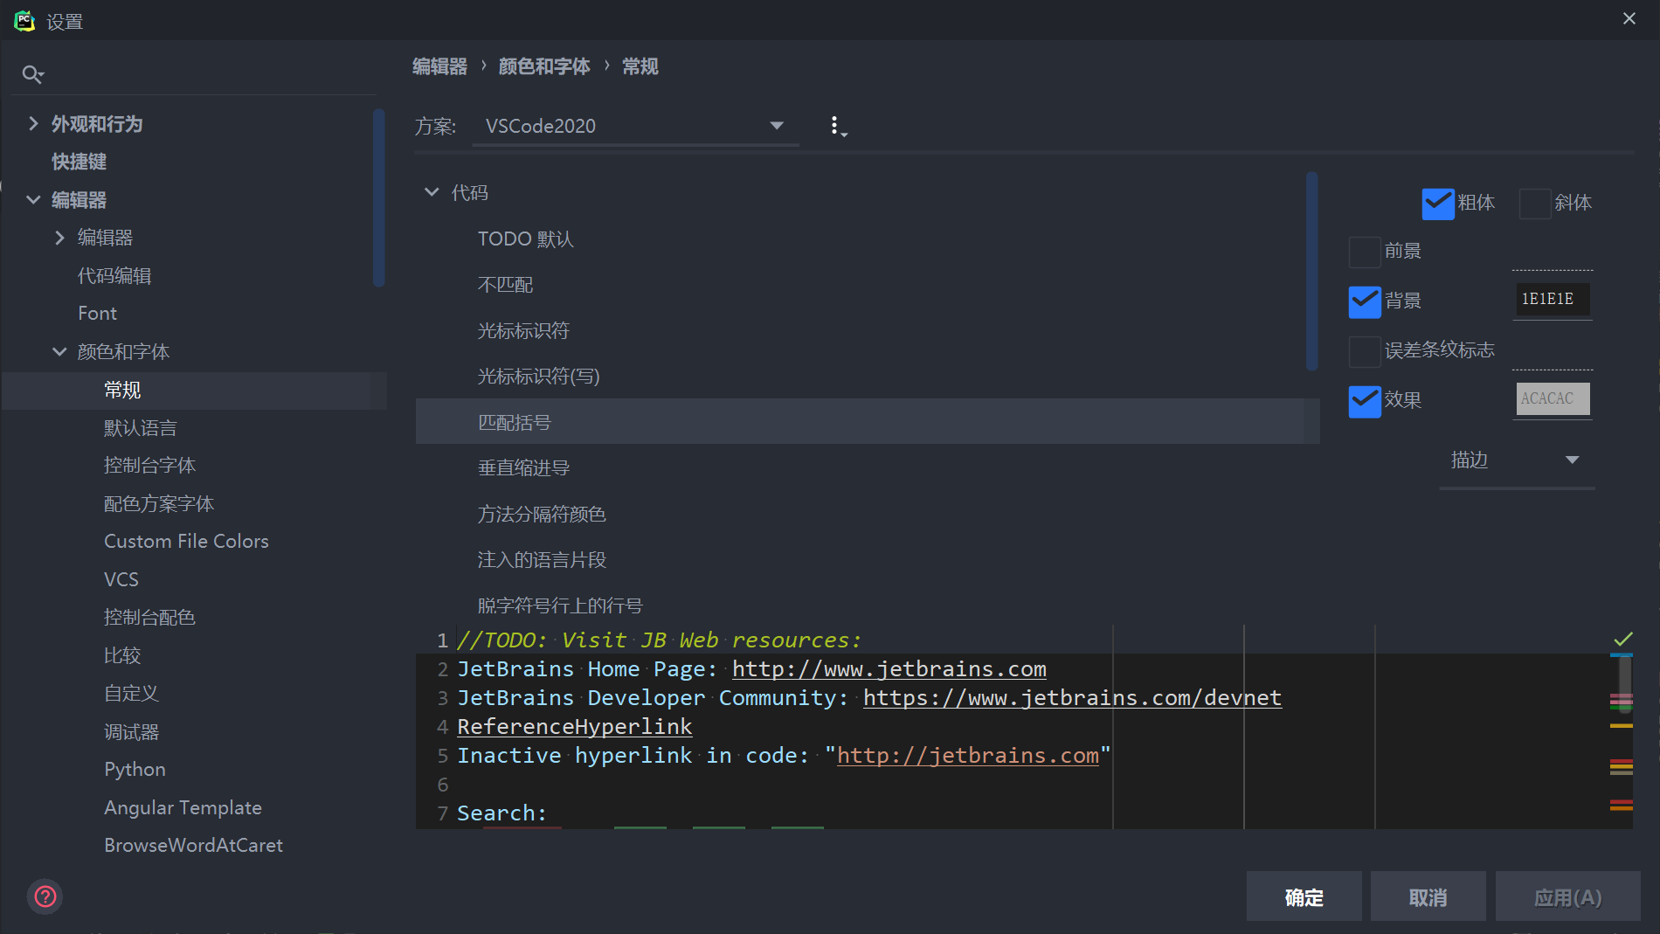This screenshot has height=934, width=1660.
Task: Click the green inspection checkmark above the preview
Action: point(1623,638)
